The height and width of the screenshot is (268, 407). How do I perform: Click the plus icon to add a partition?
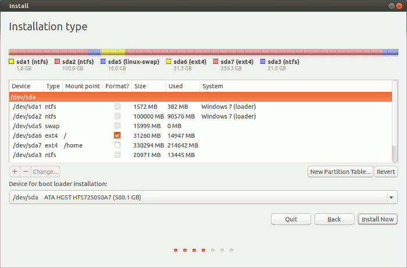point(15,171)
